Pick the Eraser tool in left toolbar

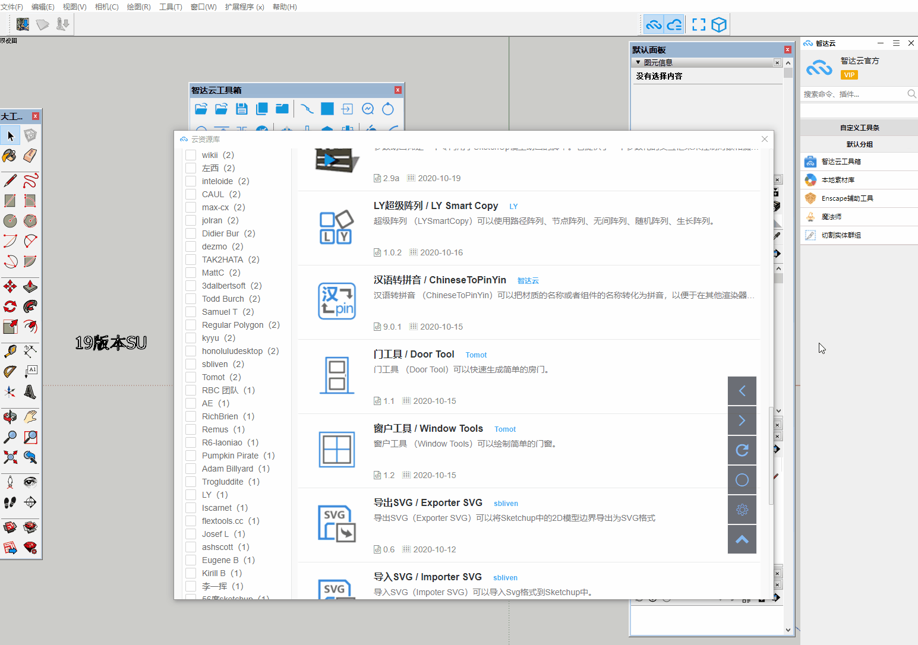pos(30,156)
